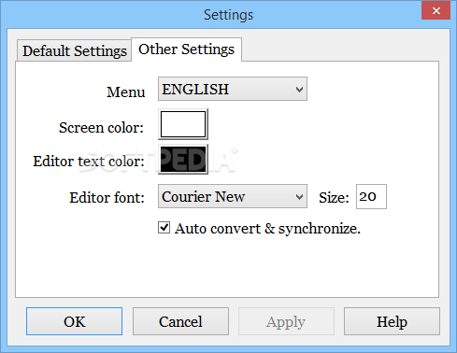Click the greyed-out Apply button
Image resolution: width=457 pixels, height=353 pixels.
(x=286, y=321)
